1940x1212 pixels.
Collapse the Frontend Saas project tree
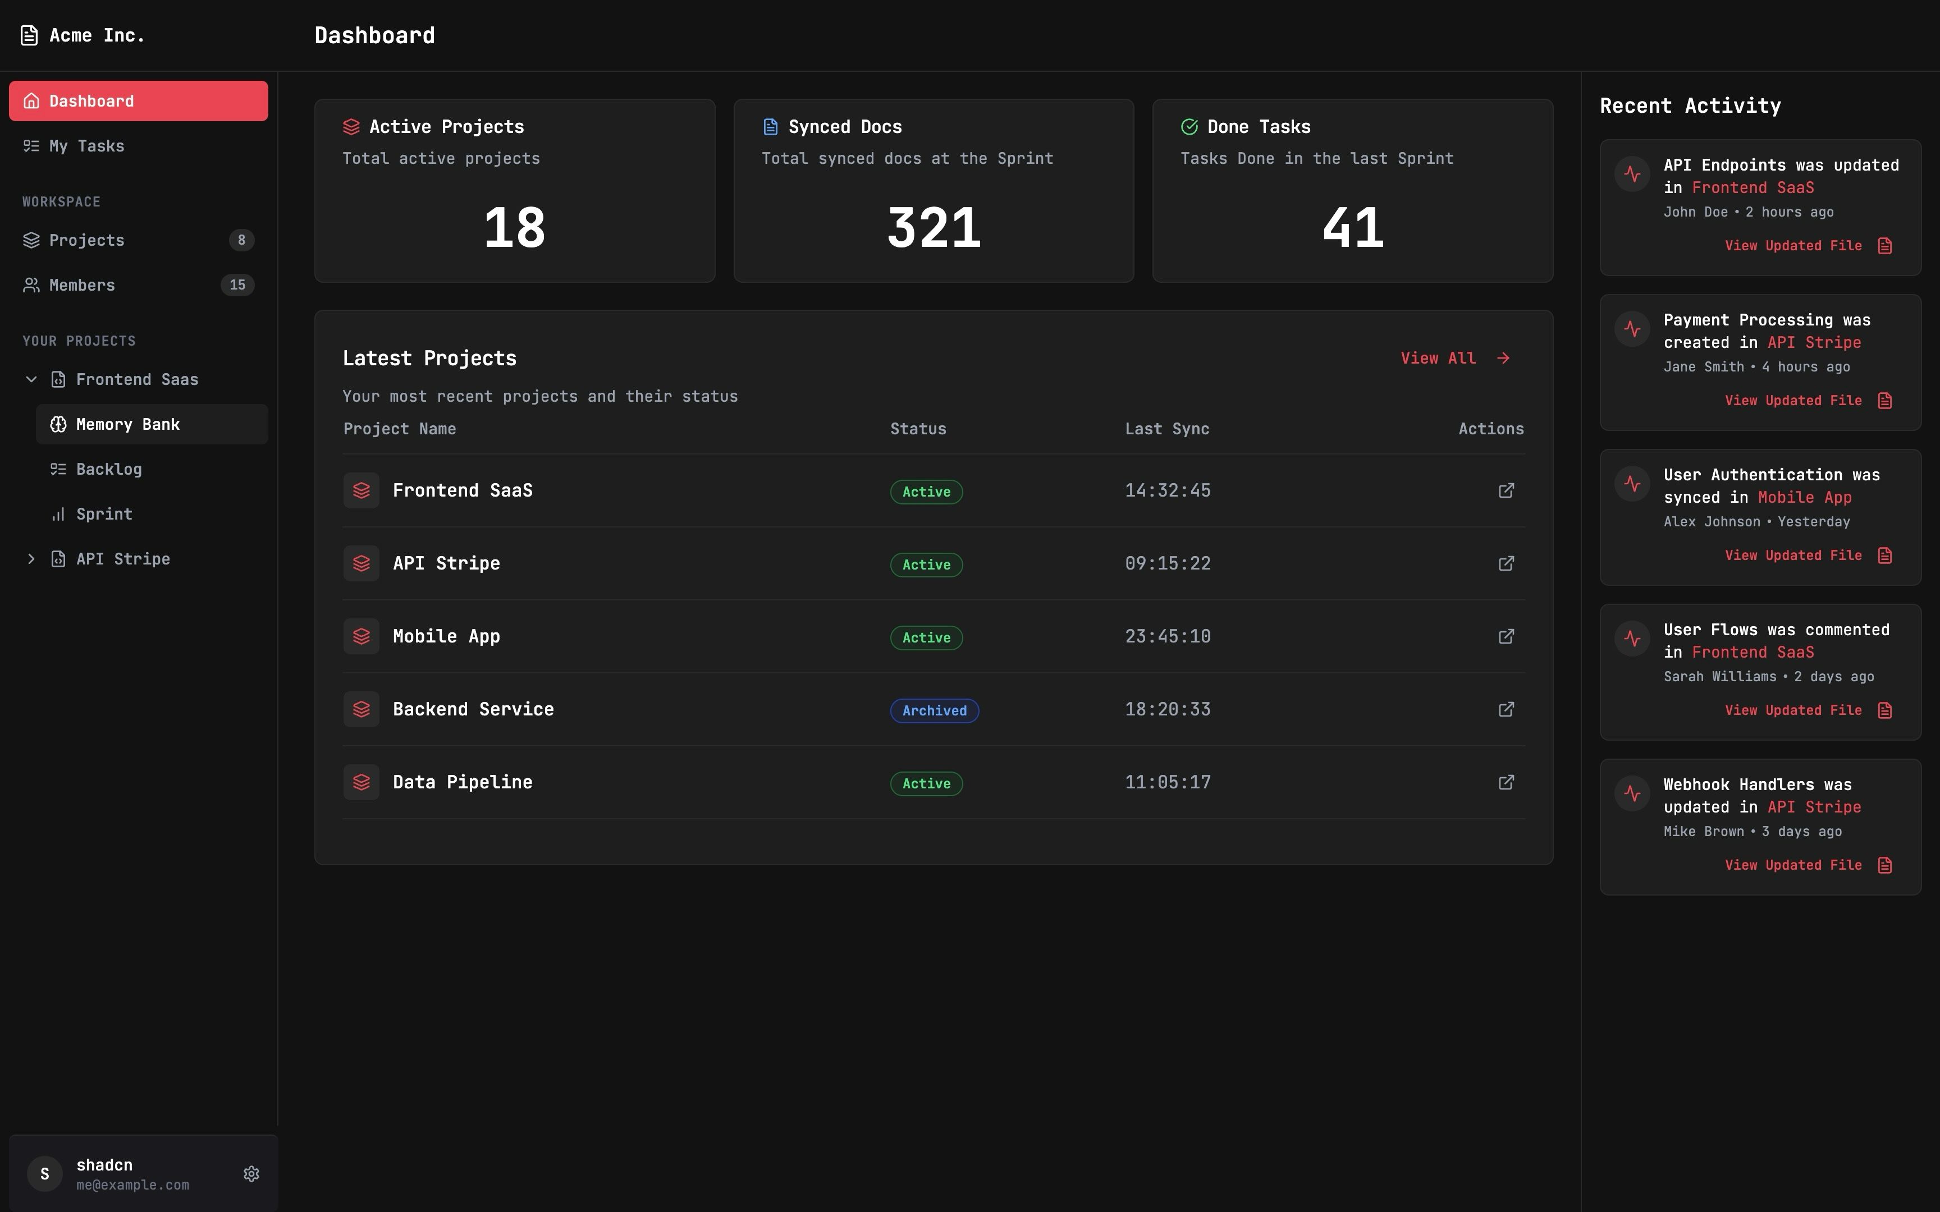(x=30, y=379)
